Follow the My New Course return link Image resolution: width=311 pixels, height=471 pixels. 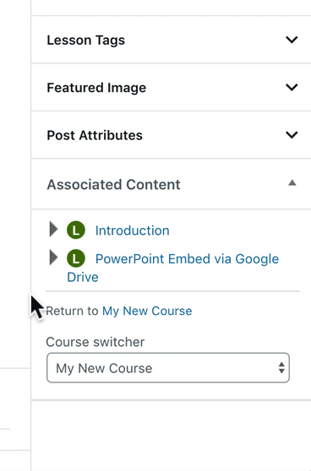(x=147, y=311)
